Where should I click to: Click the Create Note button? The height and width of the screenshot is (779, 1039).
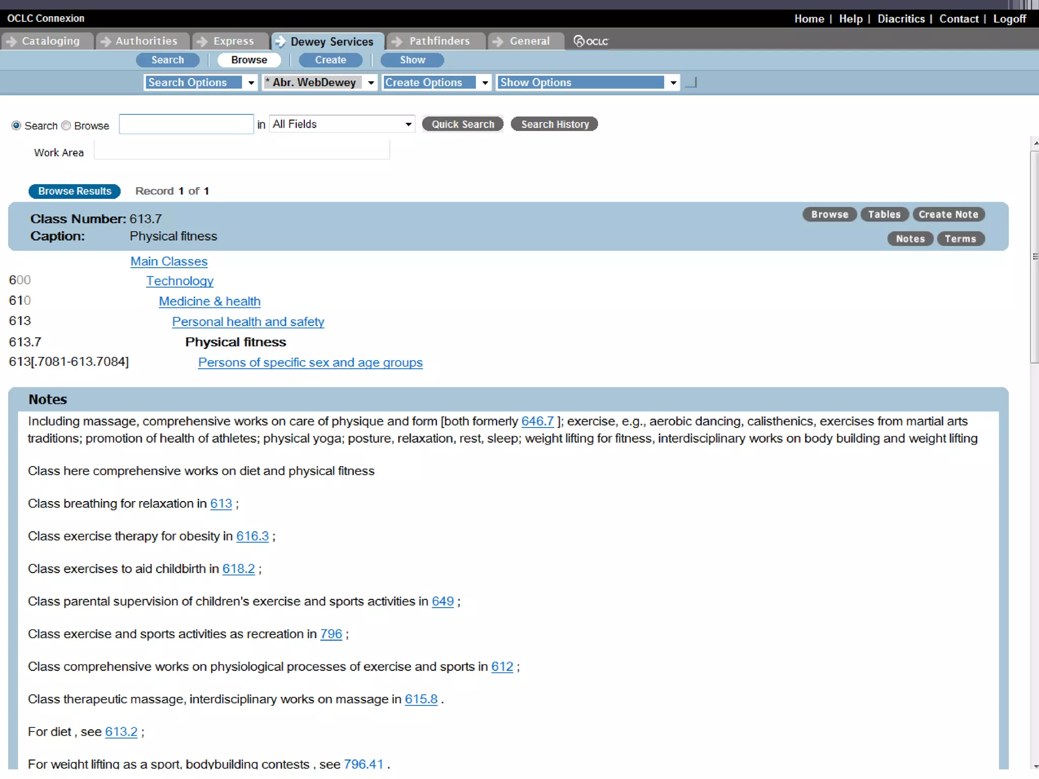click(948, 215)
